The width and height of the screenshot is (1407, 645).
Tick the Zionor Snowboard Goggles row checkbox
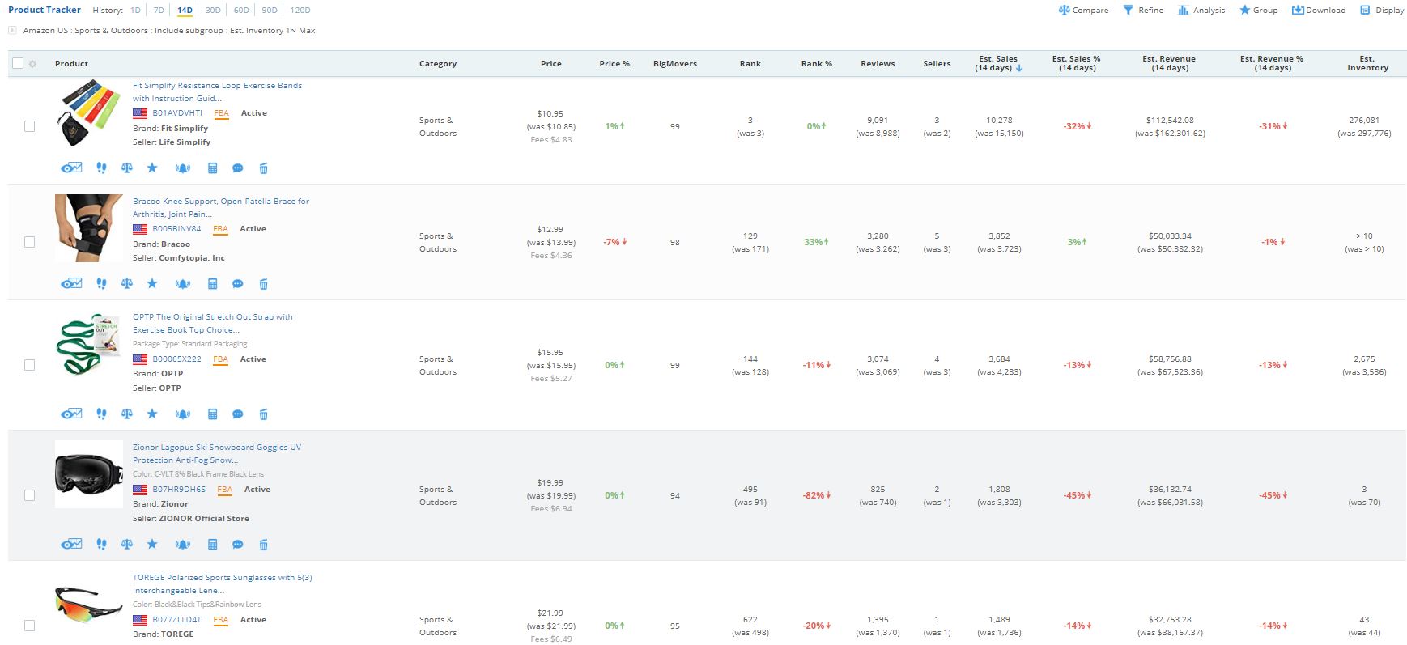[x=30, y=495]
